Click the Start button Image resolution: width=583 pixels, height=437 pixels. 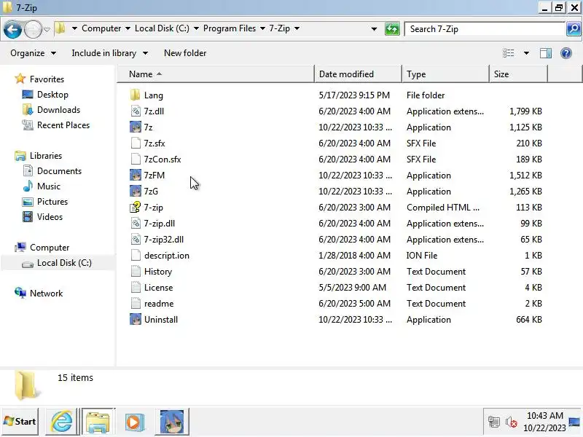point(20,422)
